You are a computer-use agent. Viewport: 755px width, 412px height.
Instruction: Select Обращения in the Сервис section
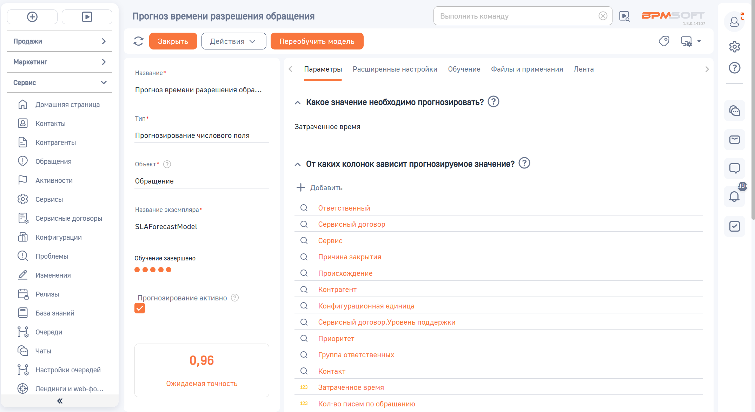click(x=54, y=161)
